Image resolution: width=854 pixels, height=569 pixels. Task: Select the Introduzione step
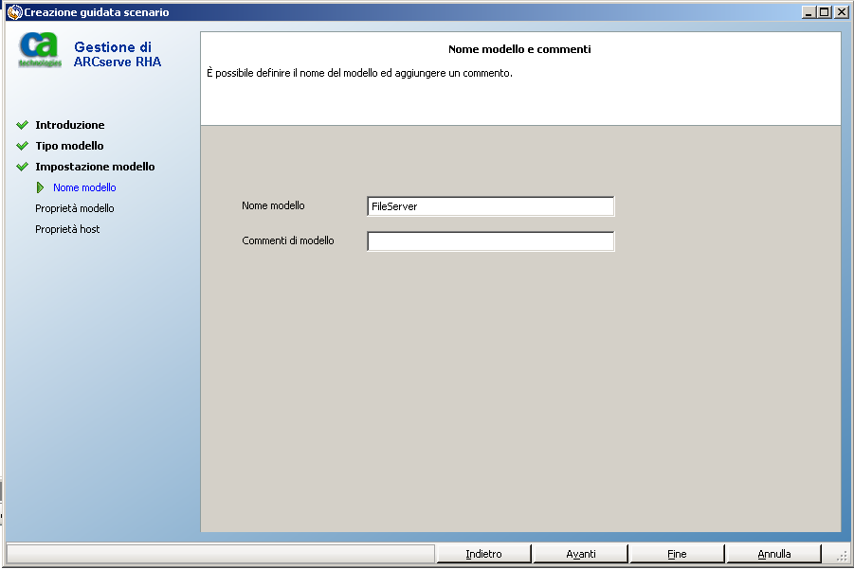coord(70,125)
